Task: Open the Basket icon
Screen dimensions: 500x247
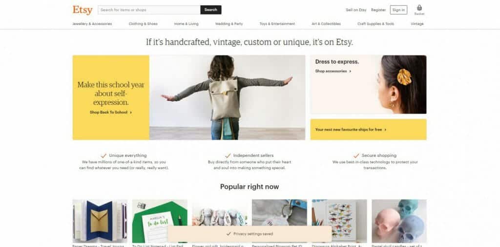Action: click(x=419, y=8)
